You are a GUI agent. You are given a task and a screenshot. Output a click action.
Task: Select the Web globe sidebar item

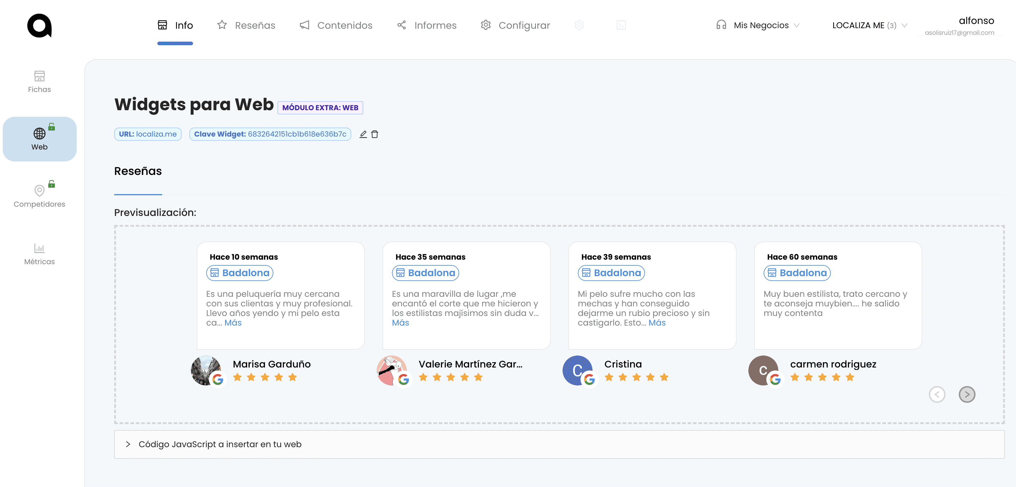tap(40, 139)
